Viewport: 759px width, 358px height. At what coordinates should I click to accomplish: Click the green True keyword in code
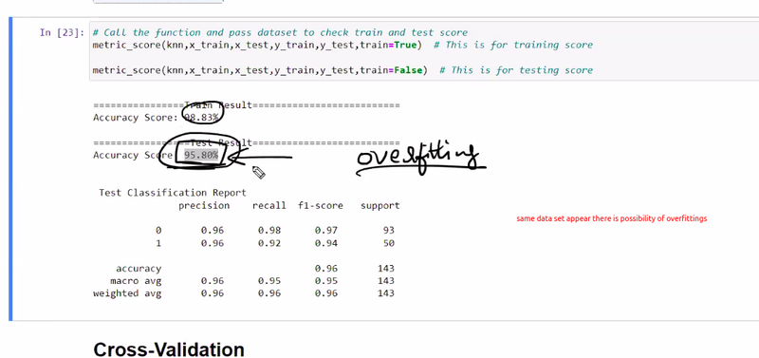click(406, 45)
